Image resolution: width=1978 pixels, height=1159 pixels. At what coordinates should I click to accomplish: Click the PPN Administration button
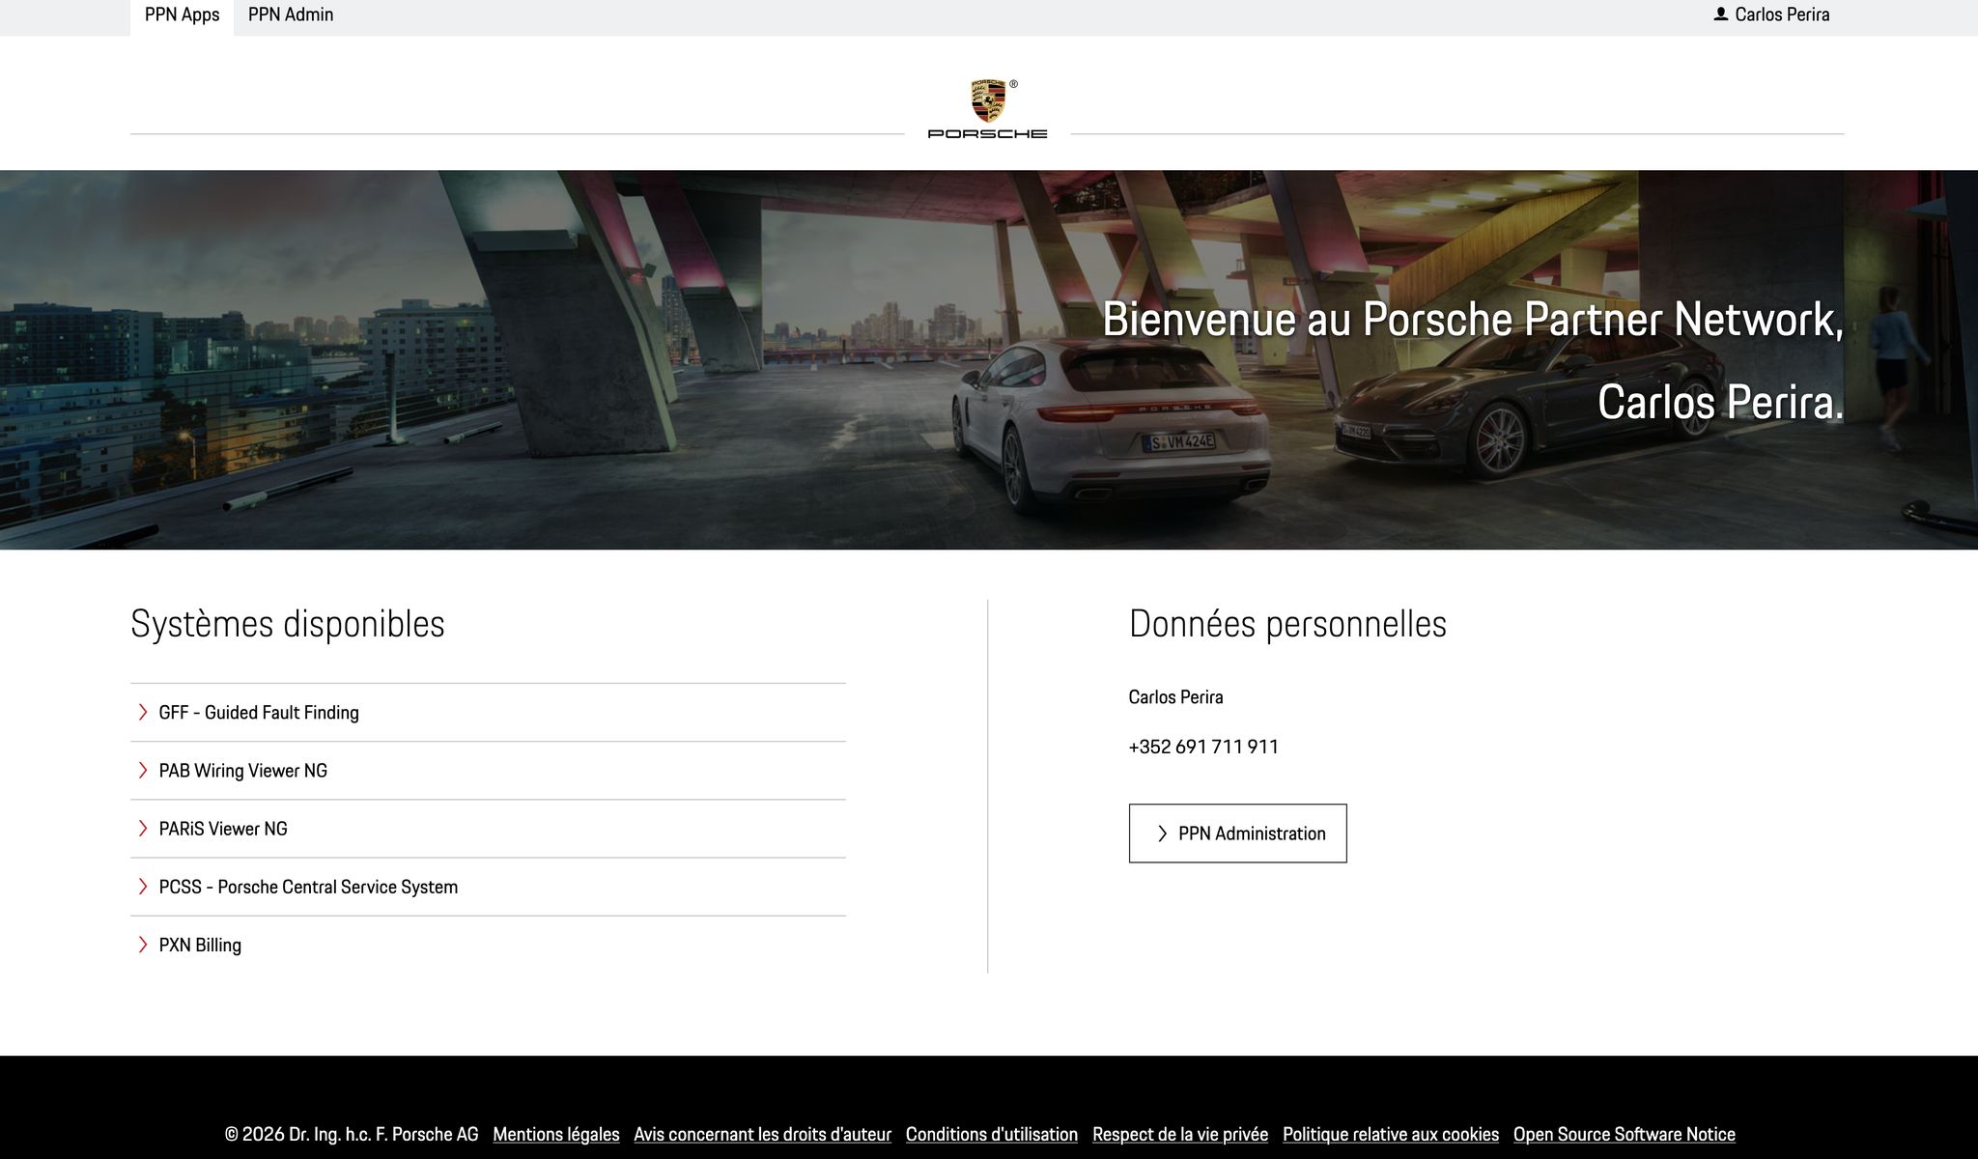pyautogui.click(x=1237, y=834)
